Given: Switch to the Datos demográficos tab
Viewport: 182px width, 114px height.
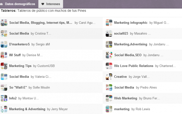Looking at the screenshot, I should click(x=20, y=4).
